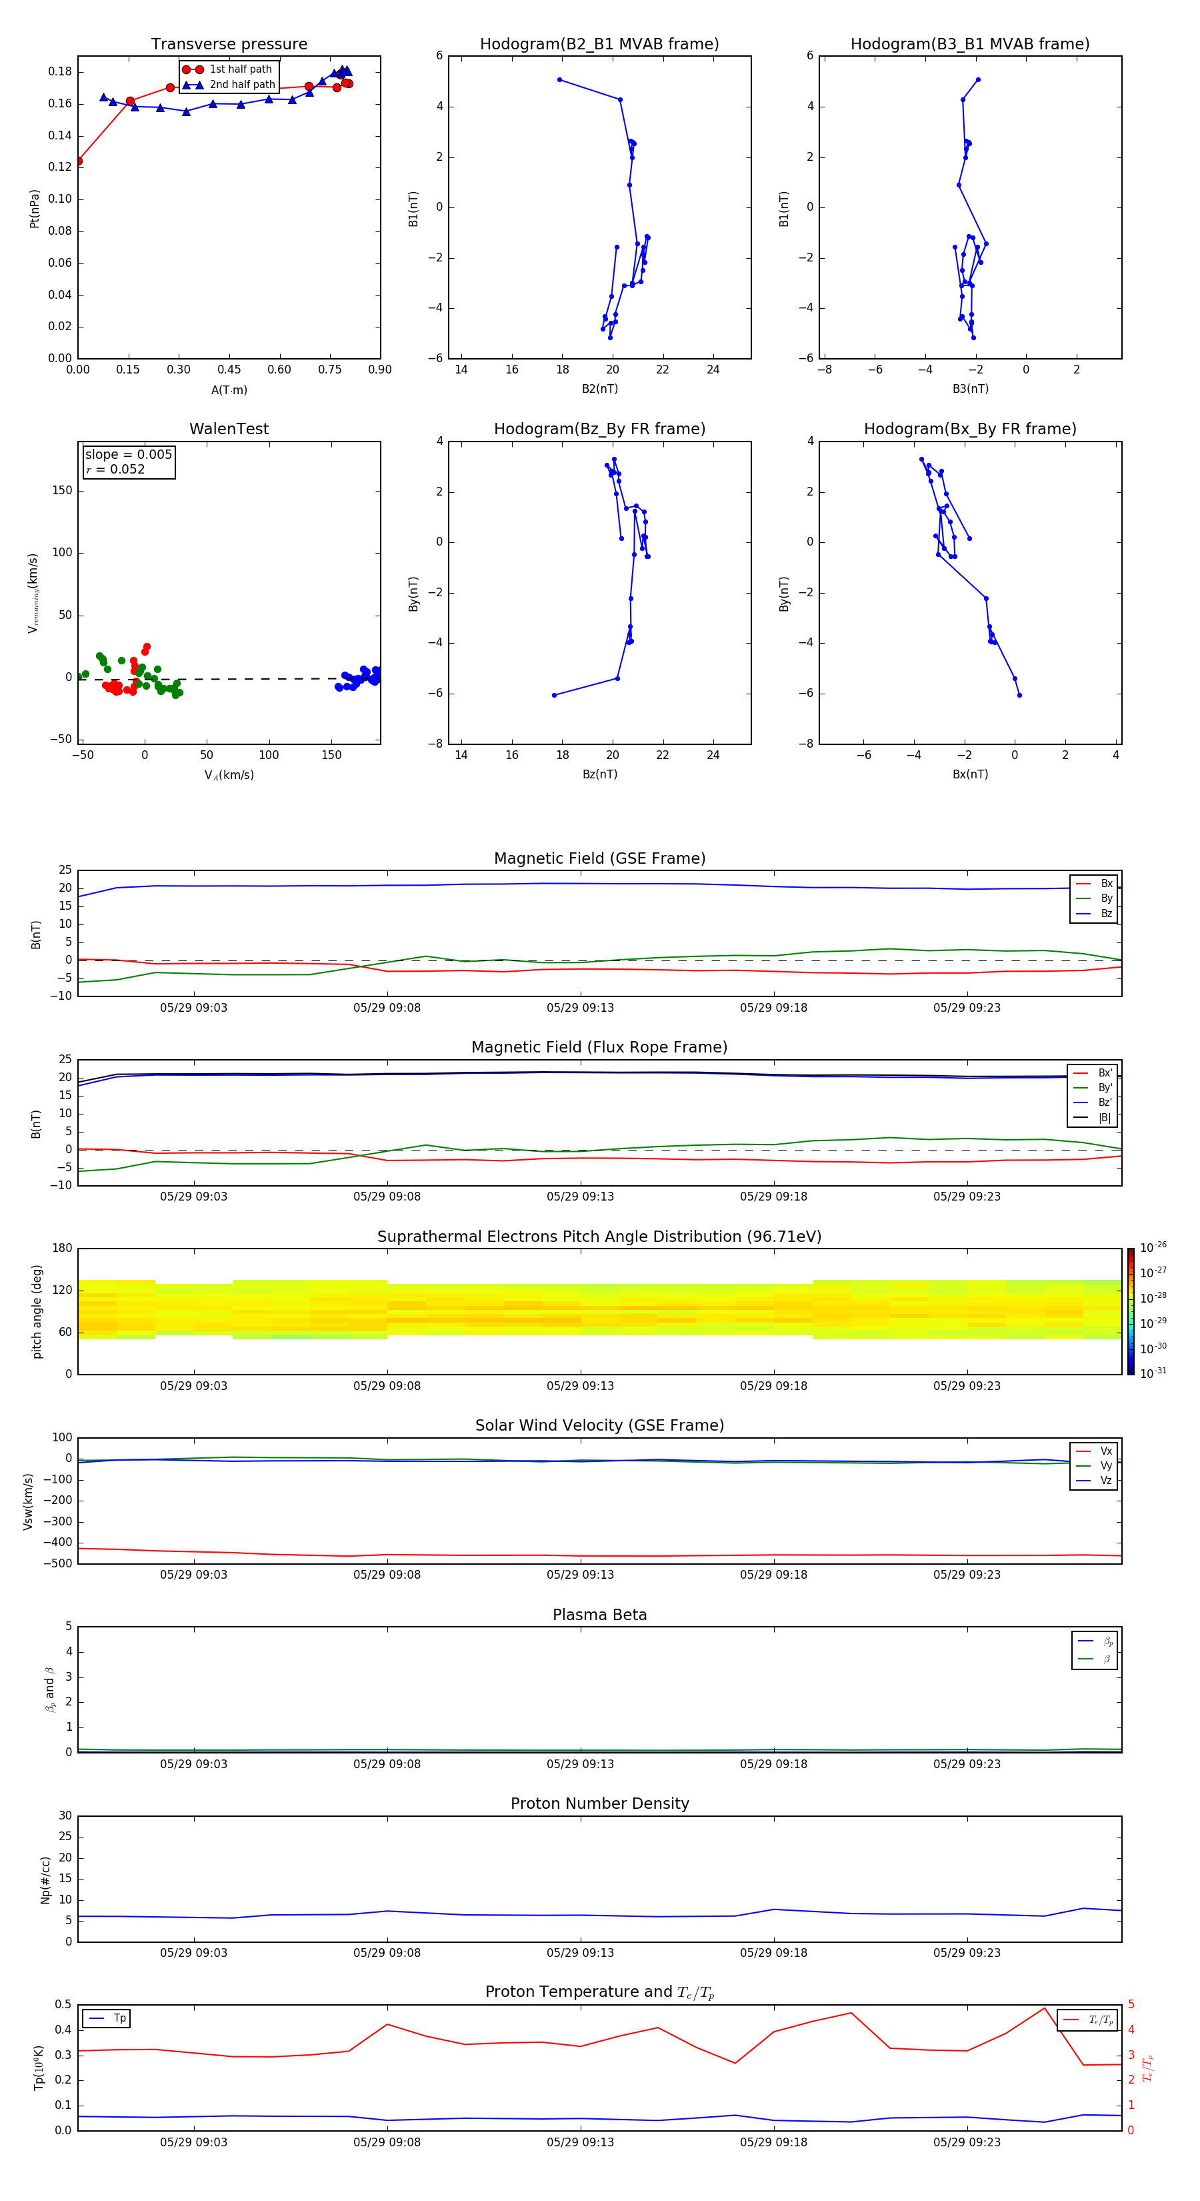The image size is (1200, 2201).
Task: Click the 'Vy' legend entry
Action: pyautogui.click(x=1094, y=1465)
